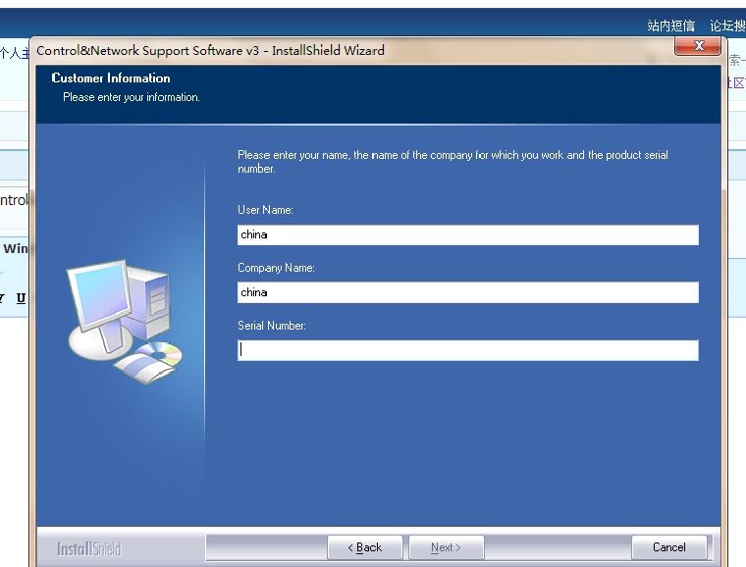Click the User Name text field

pos(467,234)
